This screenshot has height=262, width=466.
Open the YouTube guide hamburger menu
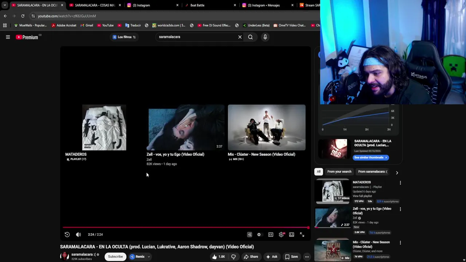click(x=8, y=37)
